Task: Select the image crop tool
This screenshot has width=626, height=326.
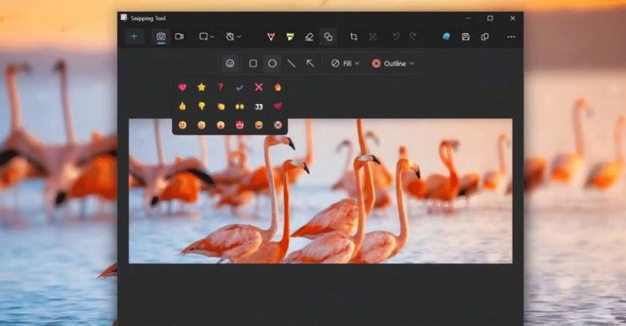Action: [354, 37]
